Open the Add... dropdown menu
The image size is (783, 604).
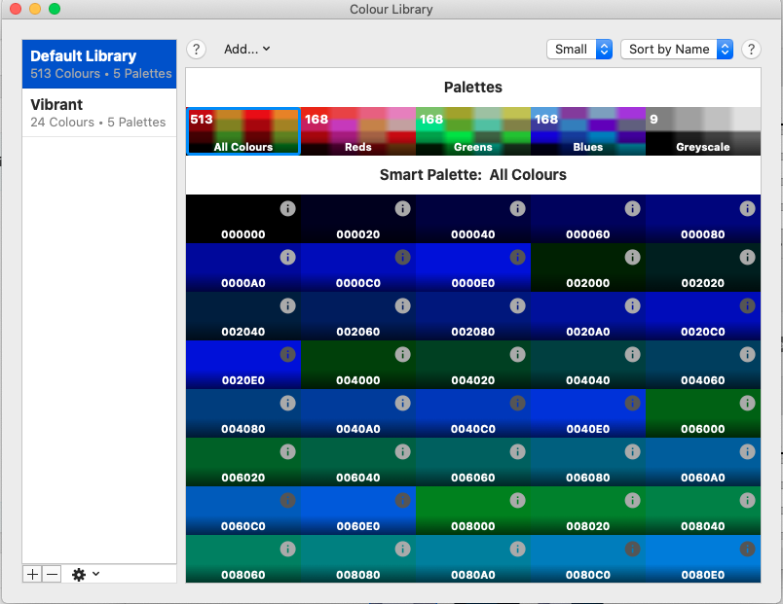pos(246,49)
